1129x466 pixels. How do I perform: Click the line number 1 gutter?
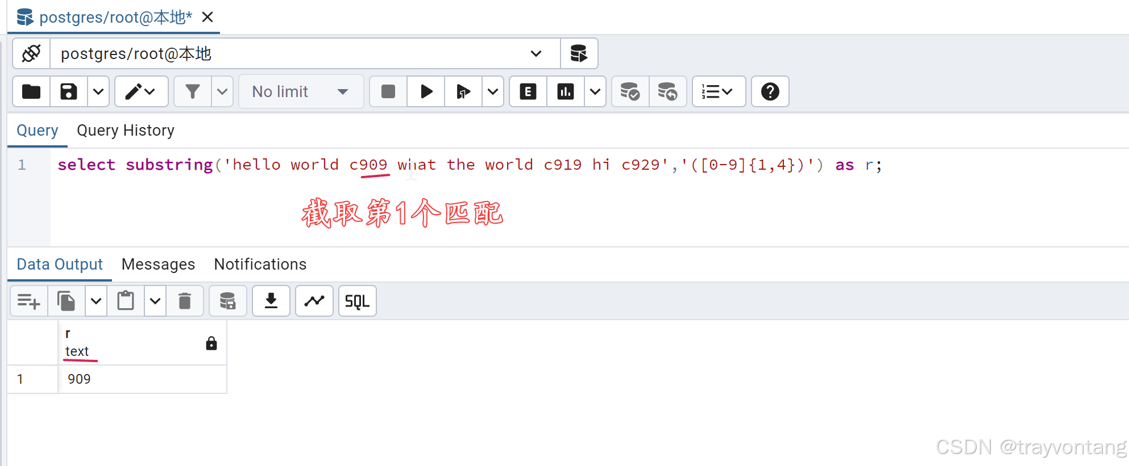click(22, 165)
